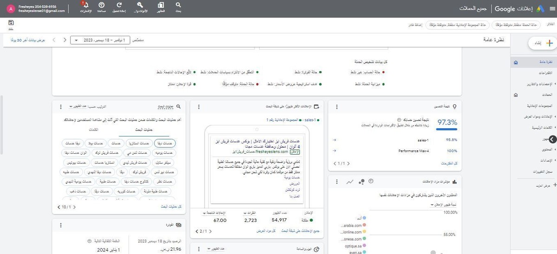Click next page arrow in searches card
Viewport: 557px width, 254px height.
point(58,207)
